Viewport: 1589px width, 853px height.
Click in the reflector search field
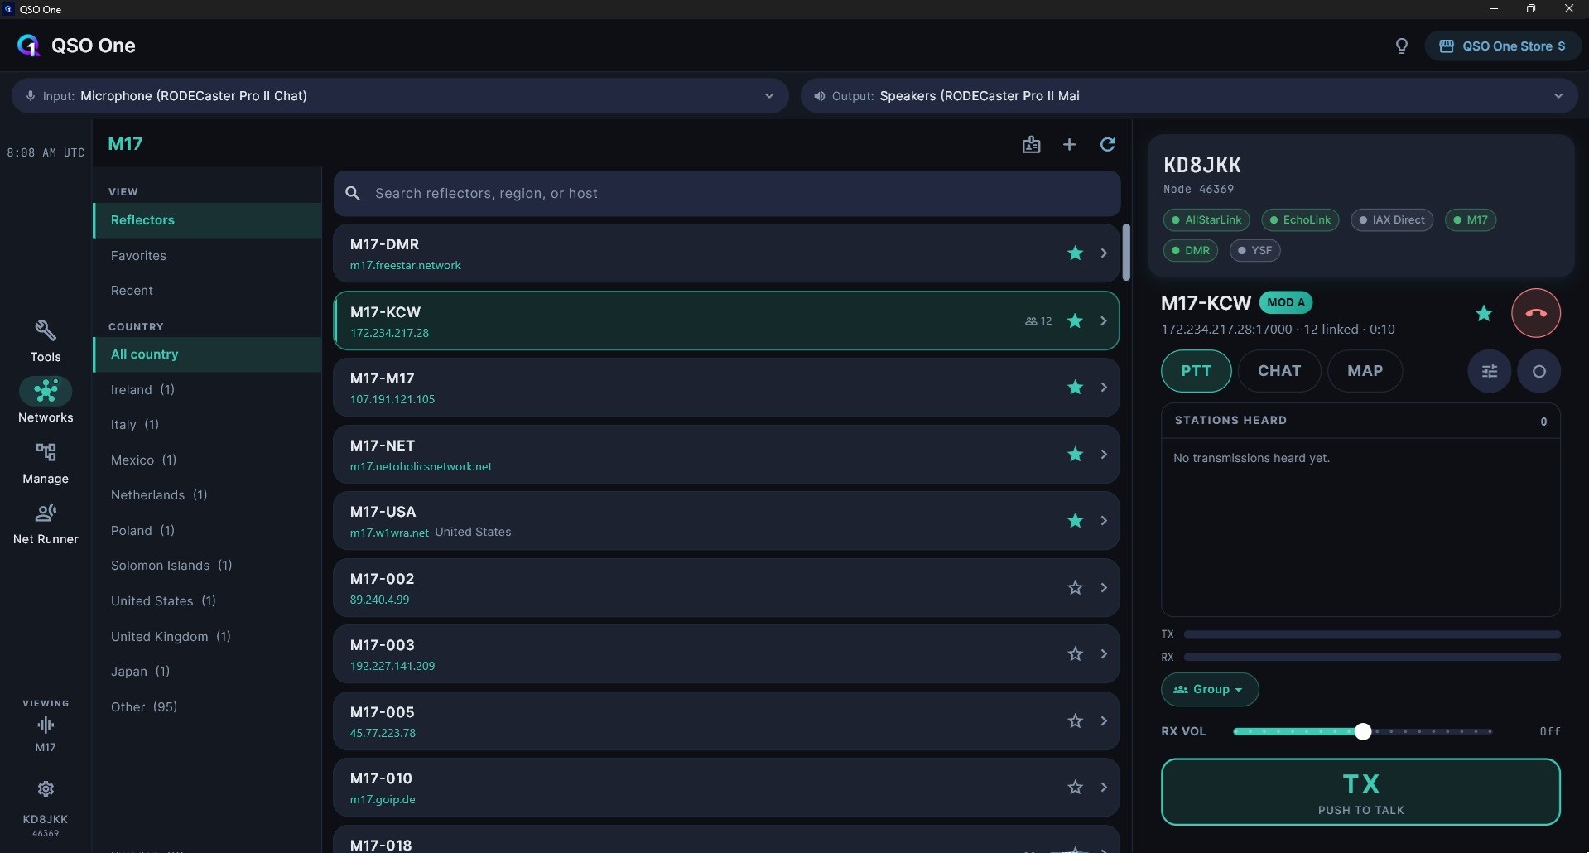pyautogui.click(x=727, y=194)
